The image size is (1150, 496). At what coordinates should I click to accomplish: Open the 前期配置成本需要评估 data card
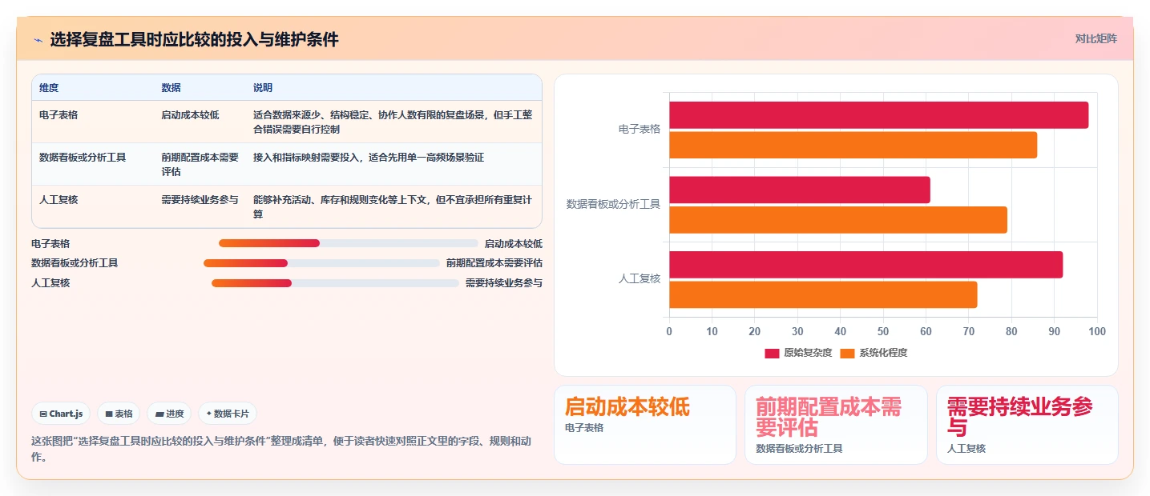(836, 425)
